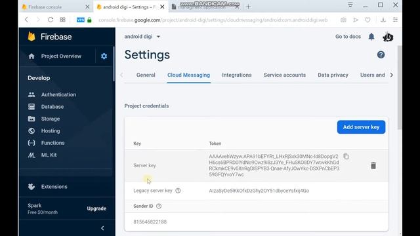Open the user account avatar
Viewport: 420px width, 236px height.
click(388, 37)
